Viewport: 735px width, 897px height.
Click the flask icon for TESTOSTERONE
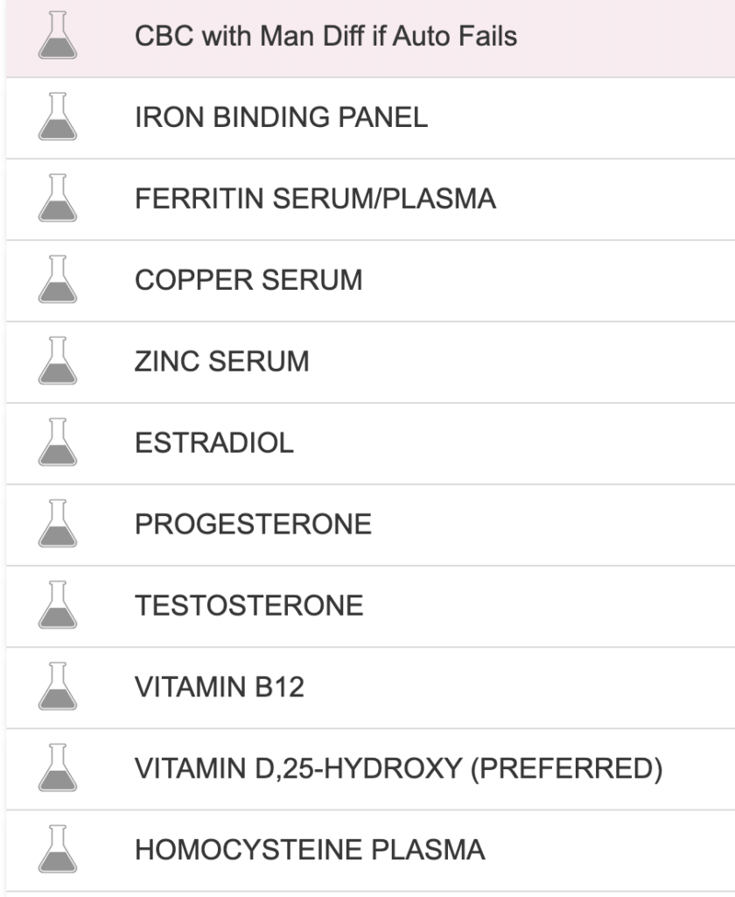[58, 604]
